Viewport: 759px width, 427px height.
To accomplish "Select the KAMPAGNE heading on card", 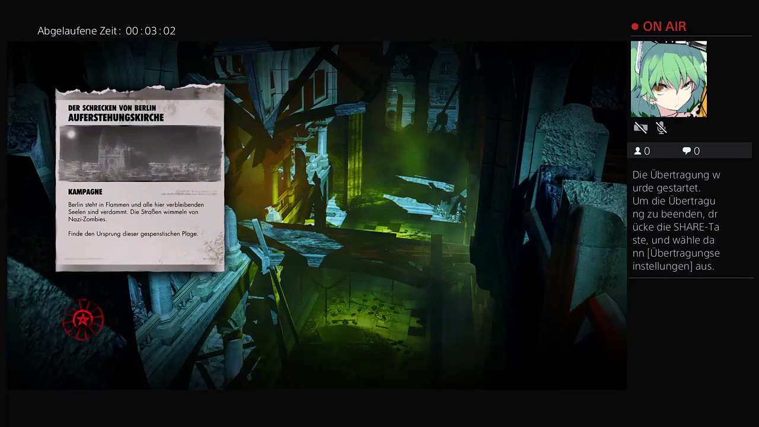I will 85,192.
